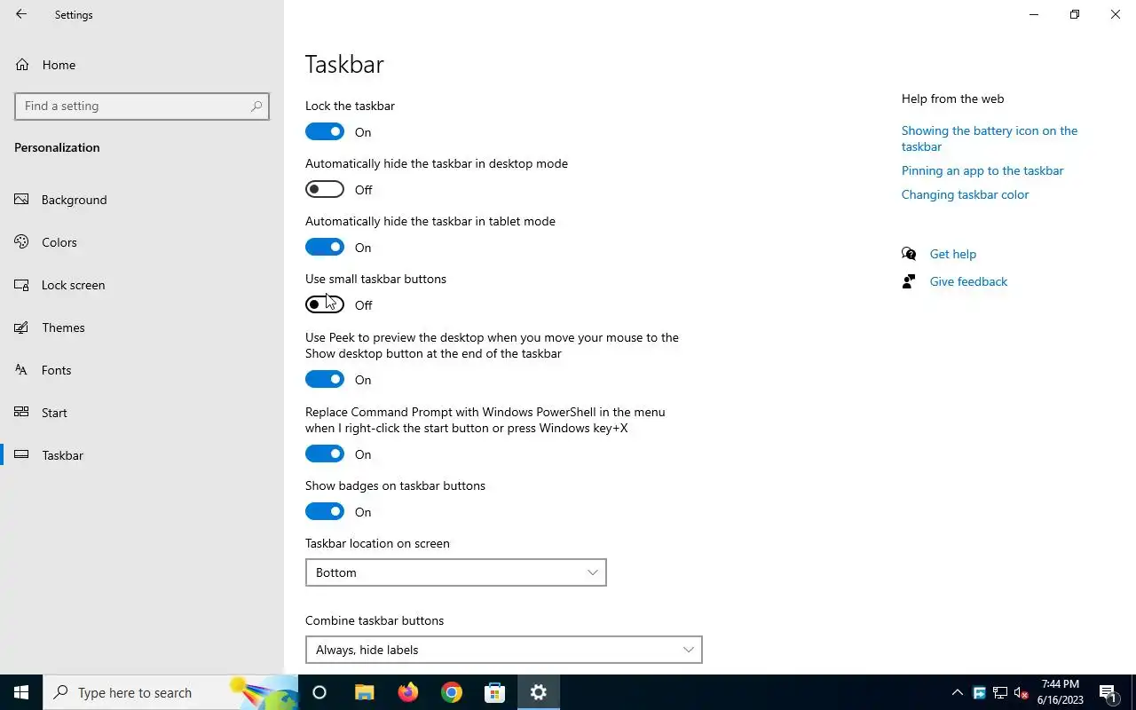The height and width of the screenshot is (710, 1136).
Task: Open the Home settings page
Action: pos(142,65)
